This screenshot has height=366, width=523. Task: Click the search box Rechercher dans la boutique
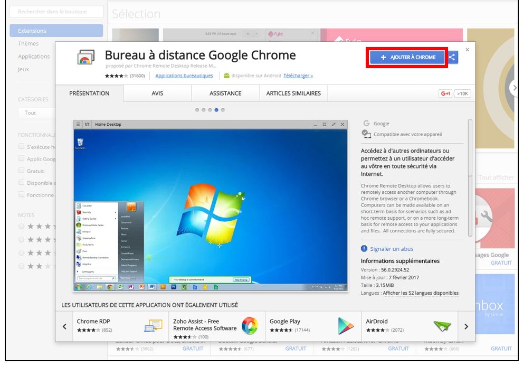pos(56,11)
